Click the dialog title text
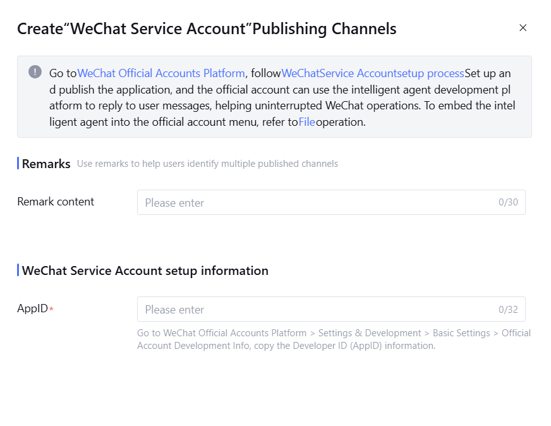Viewport: 551px width, 426px height. point(207,28)
